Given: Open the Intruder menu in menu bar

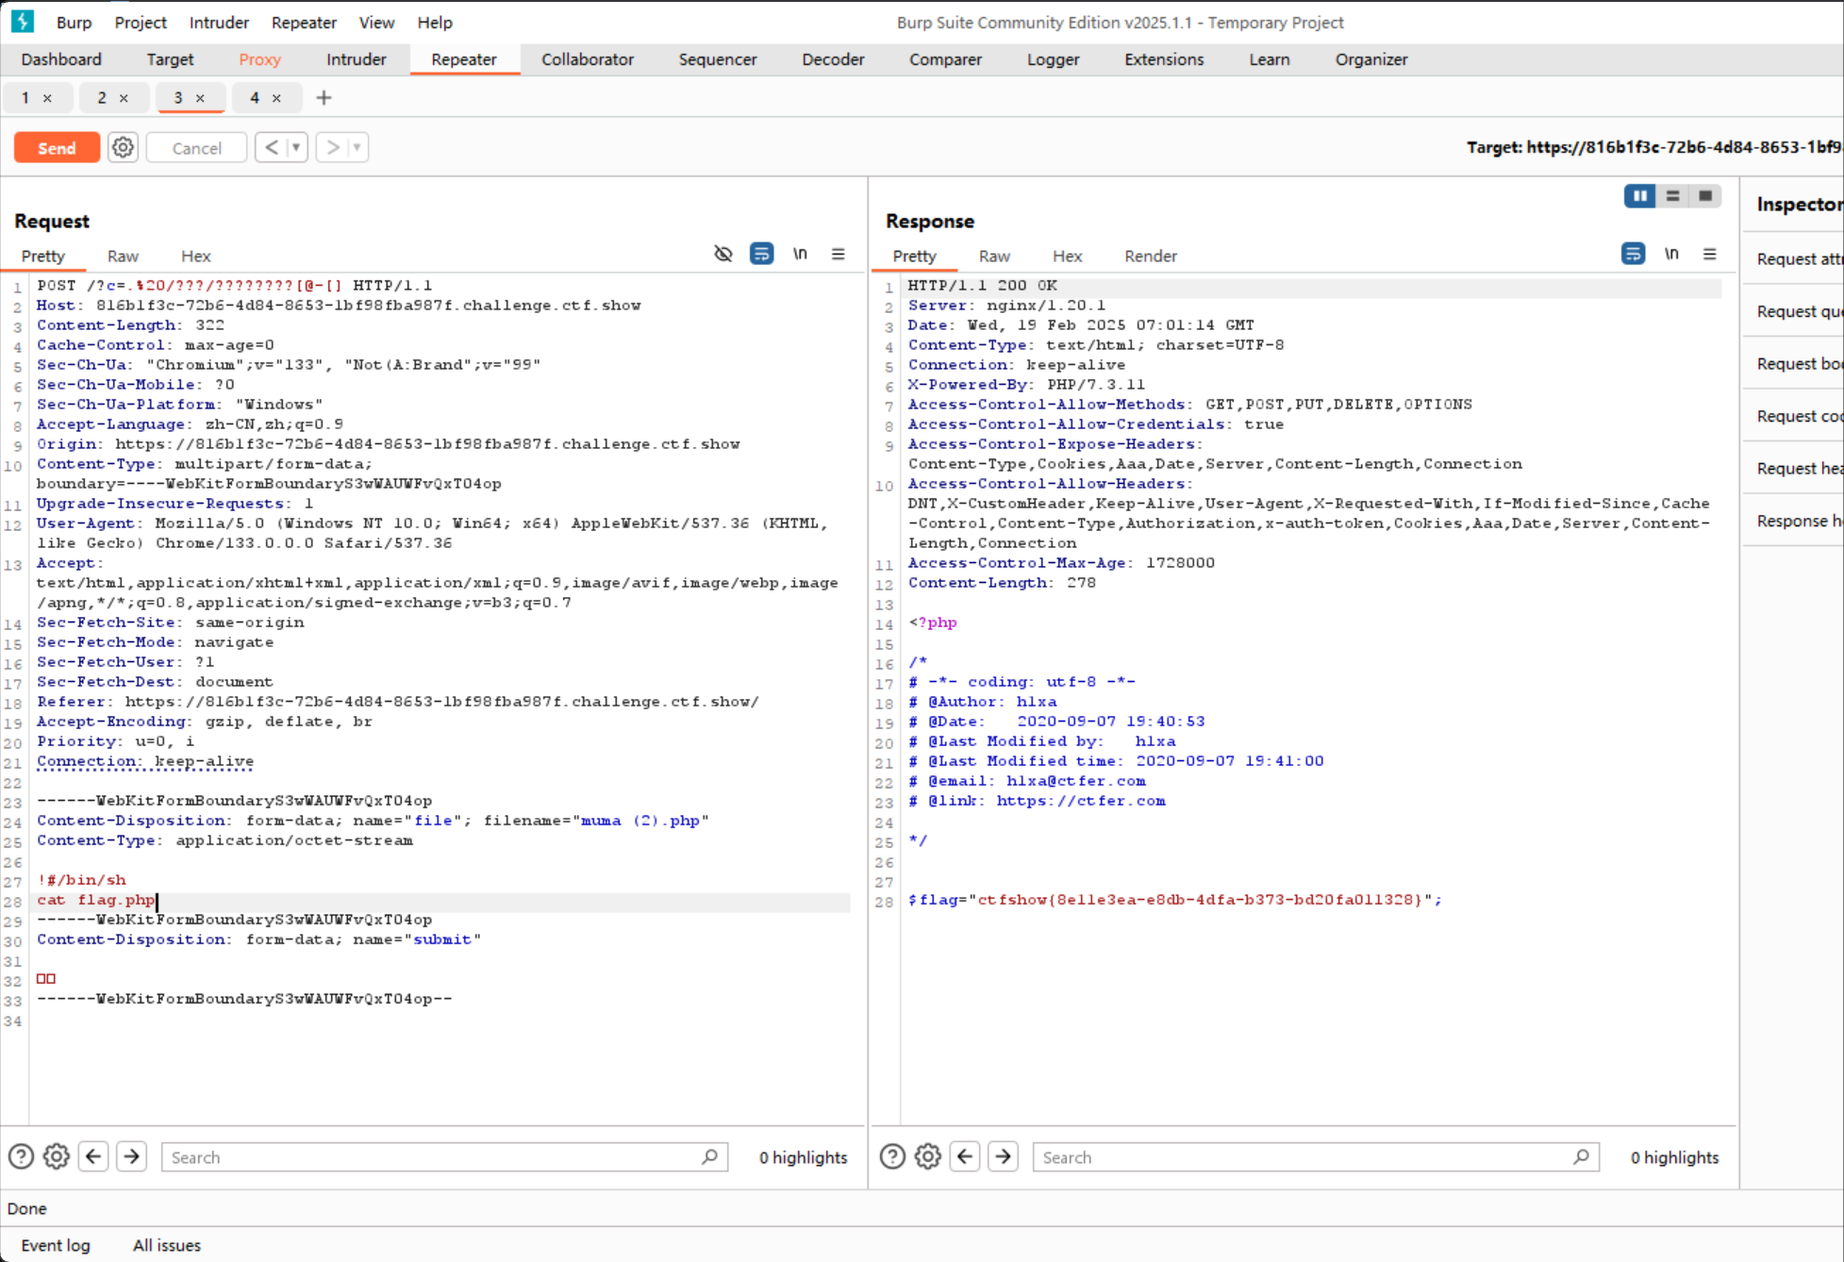Looking at the screenshot, I should coord(218,22).
